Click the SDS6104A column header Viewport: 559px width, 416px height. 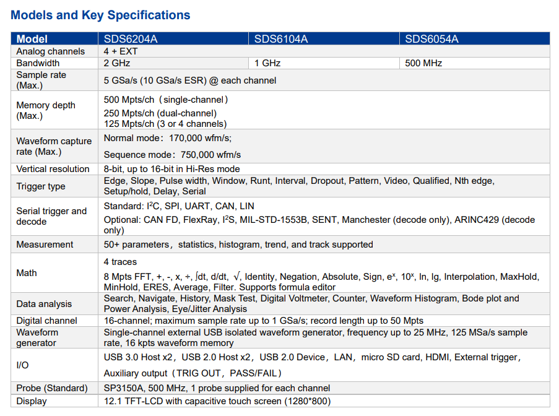pos(324,38)
